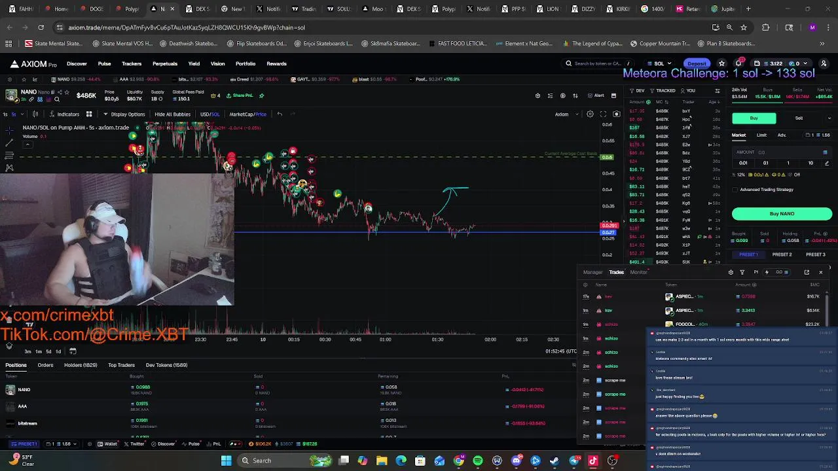This screenshot has height=471, width=838.
Task: Open the Indicators menu
Action: pyautogui.click(x=64, y=114)
